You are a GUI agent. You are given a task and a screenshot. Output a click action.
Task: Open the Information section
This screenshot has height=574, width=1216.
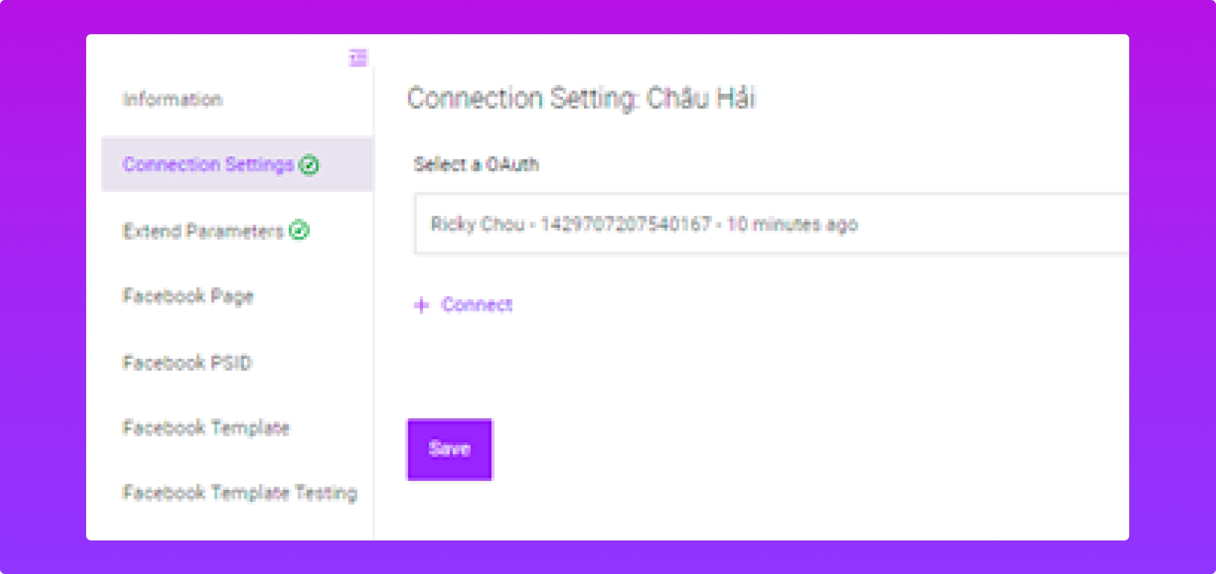(x=172, y=99)
